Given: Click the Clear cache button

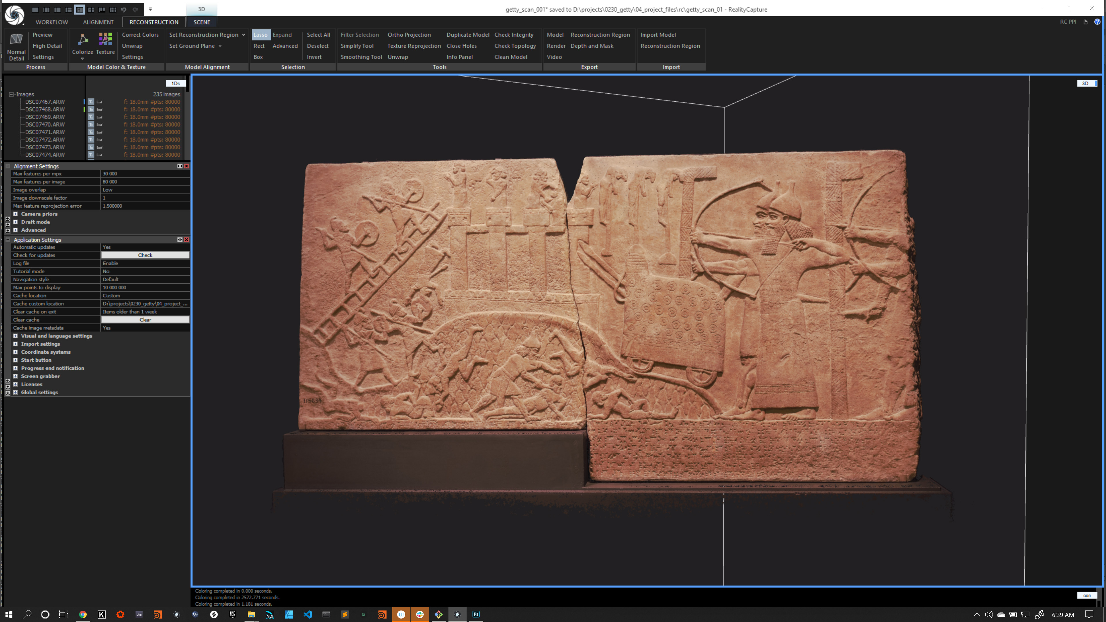Looking at the screenshot, I should tap(145, 320).
